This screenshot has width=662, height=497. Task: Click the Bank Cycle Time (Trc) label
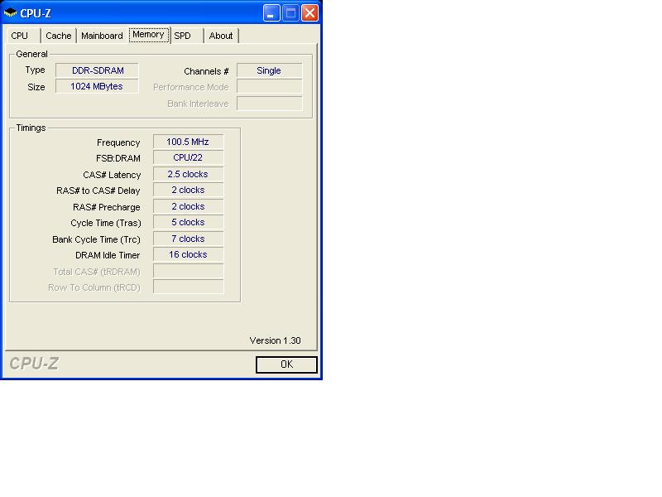pos(96,239)
